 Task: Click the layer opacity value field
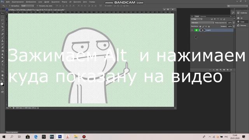230,23
